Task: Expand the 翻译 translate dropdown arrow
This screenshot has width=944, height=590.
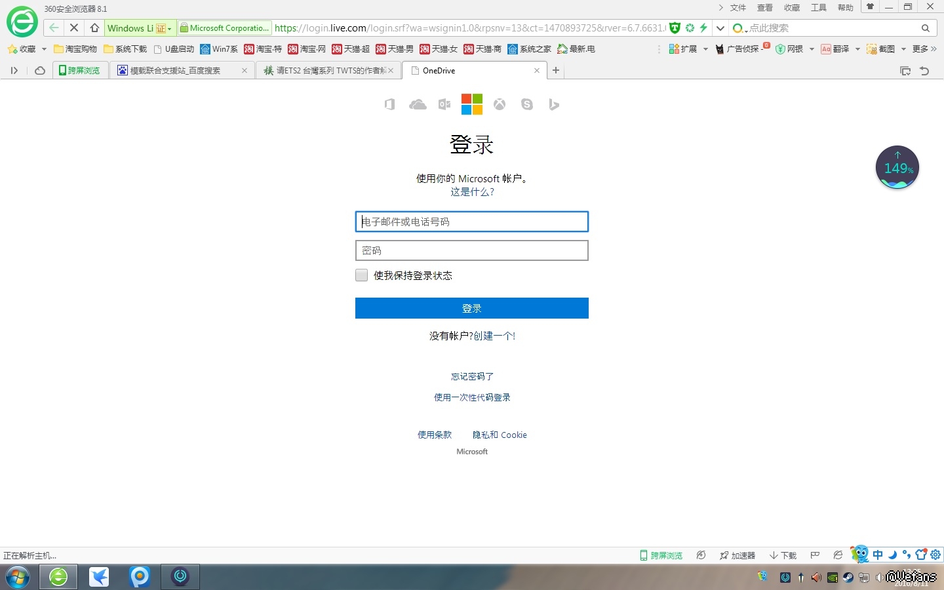Action: pyautogui.click(x=857, y=49)
